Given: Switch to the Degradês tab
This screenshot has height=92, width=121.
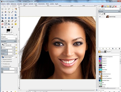Looking at the screenshot, I should click(108, 52).
